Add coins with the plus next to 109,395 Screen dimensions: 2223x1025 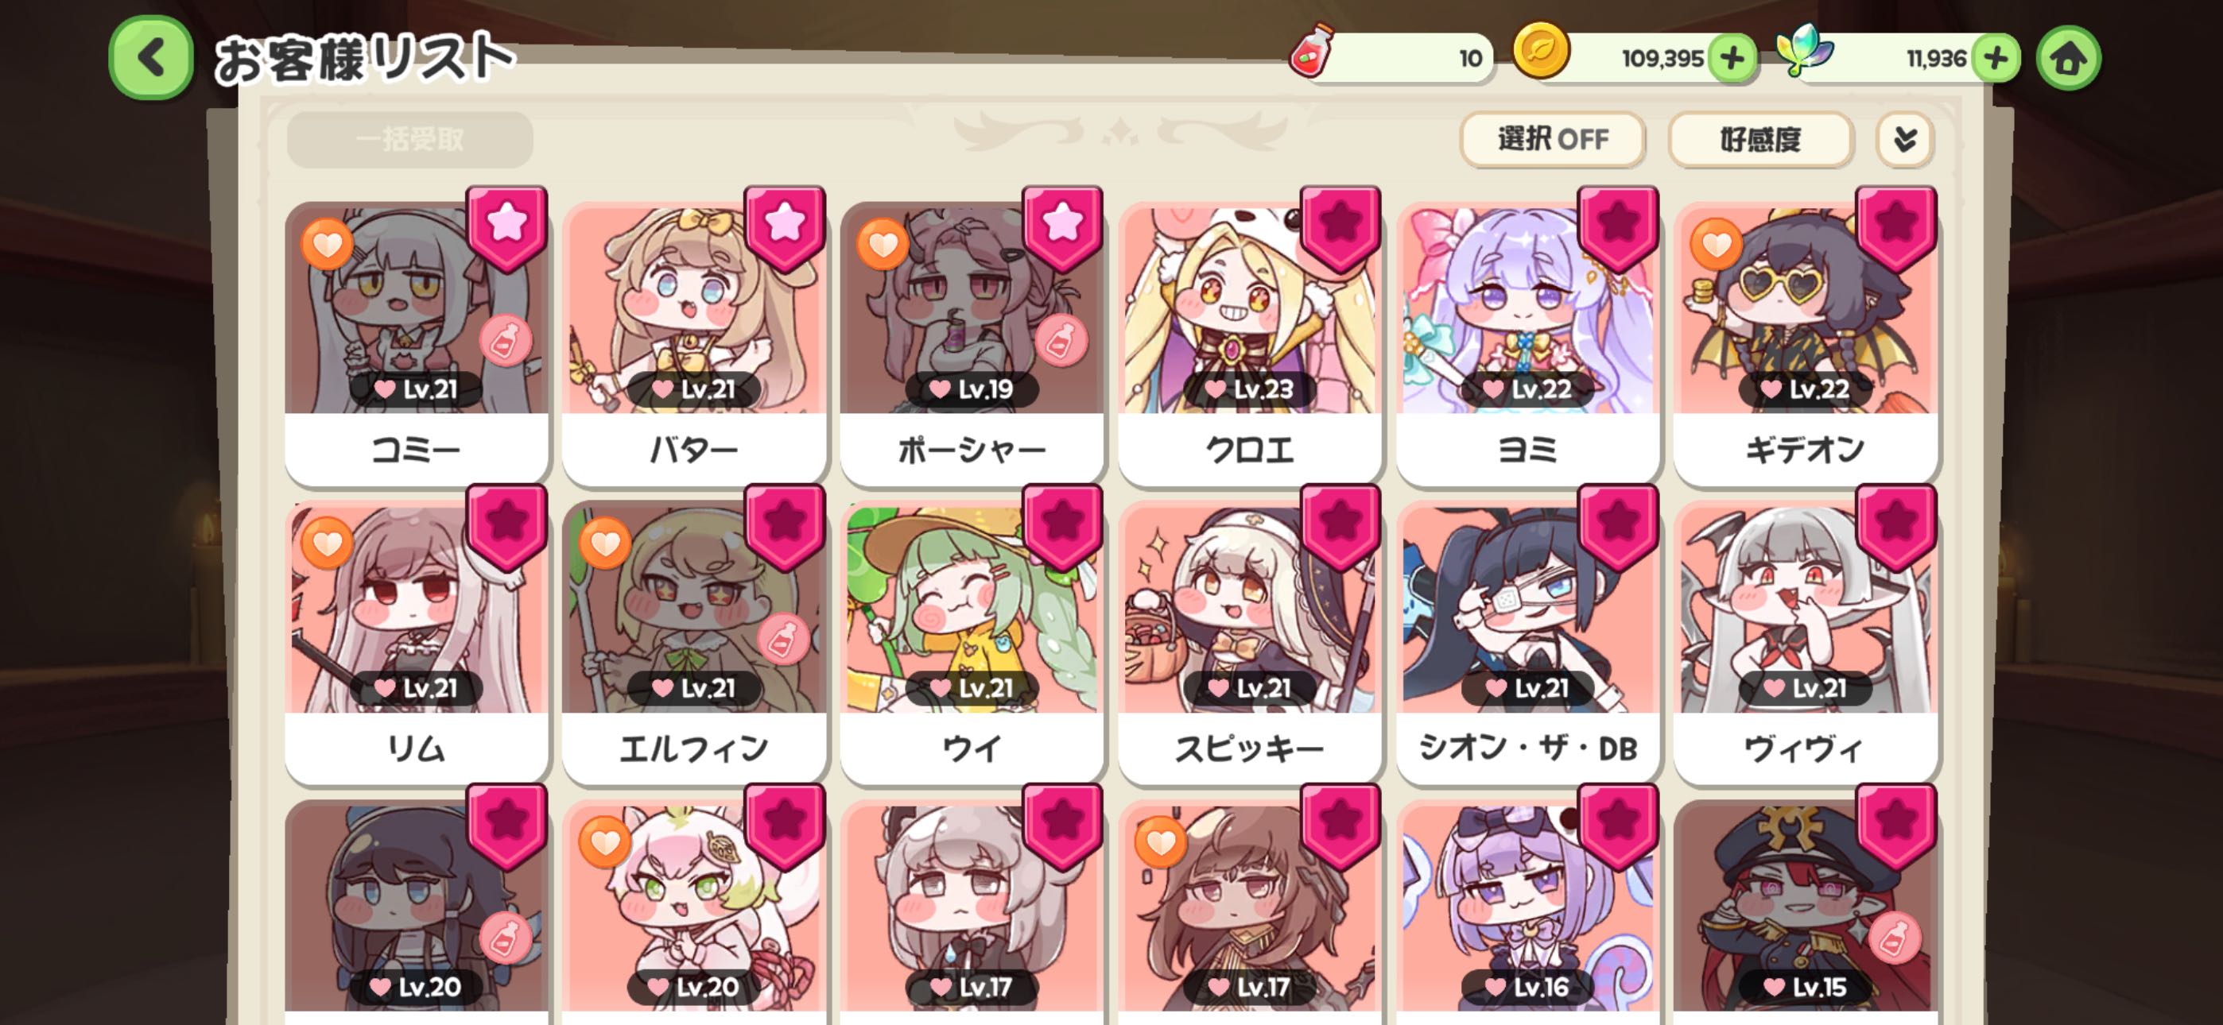[1731, 59]
